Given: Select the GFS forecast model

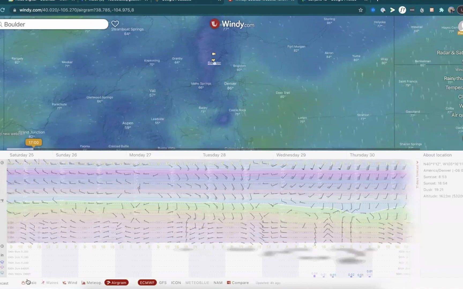Looking at the screenshot, I should point(163,283).
